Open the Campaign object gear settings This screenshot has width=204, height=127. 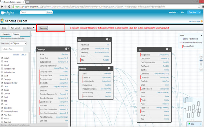67,49
